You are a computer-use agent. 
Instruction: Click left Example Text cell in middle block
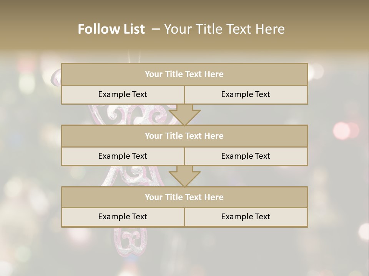click(x=123, y=156)
